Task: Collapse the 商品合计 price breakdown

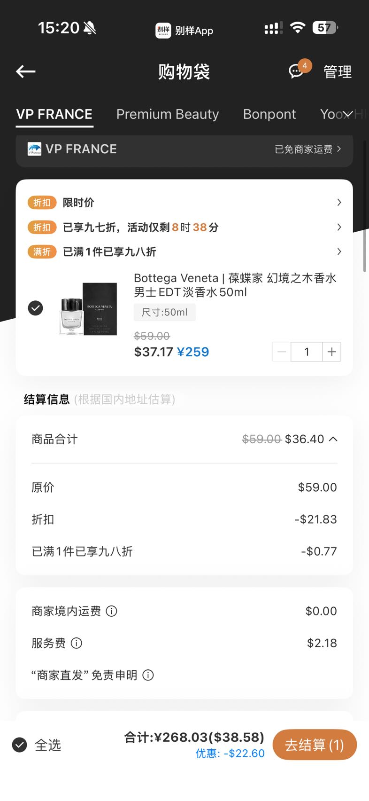Action: click(333, 439)
